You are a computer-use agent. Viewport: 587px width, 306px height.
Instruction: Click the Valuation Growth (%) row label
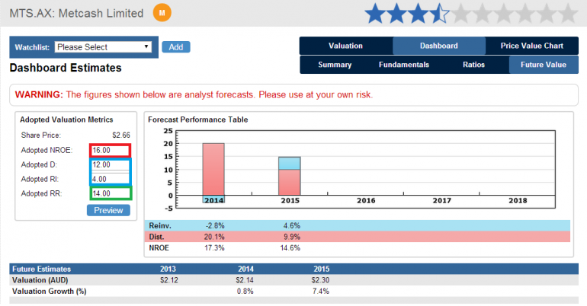(x=49, y=292)
